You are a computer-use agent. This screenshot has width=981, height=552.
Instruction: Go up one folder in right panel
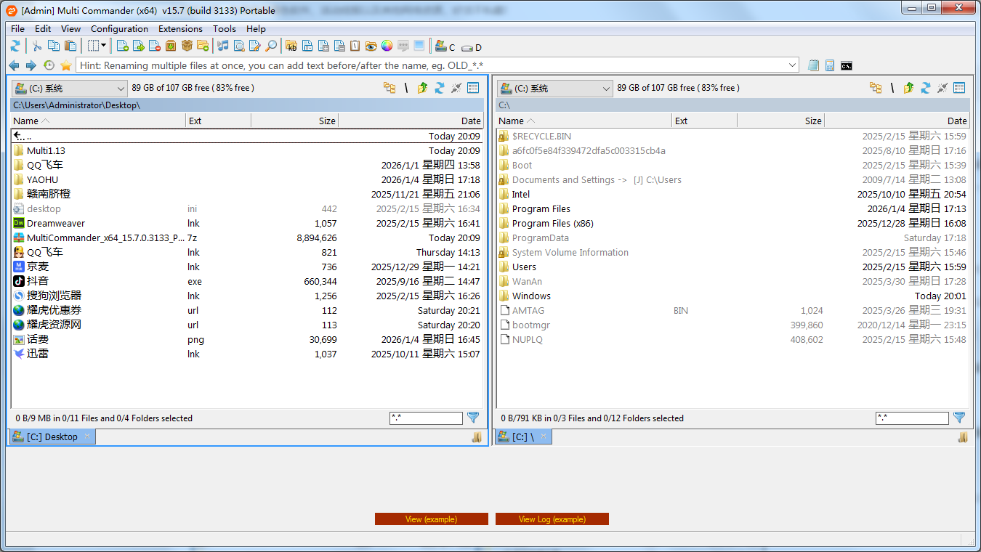908,88
